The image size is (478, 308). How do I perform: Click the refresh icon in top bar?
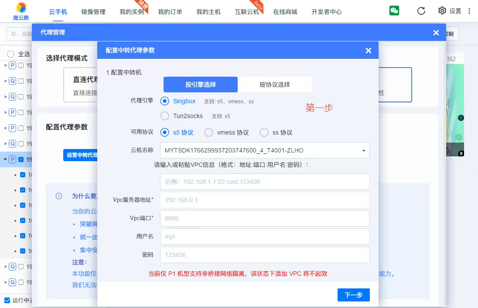tap(421, 11)
